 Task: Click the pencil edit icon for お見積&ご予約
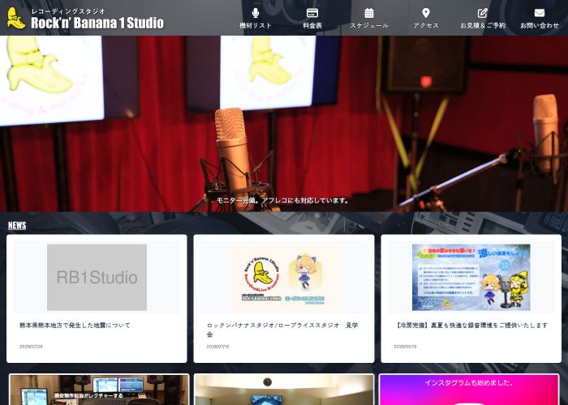[x=483, y=13]
